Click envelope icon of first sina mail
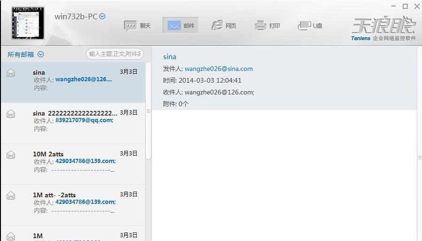The width and height of the screenshot is (422, 241). (x=11, y=73)
